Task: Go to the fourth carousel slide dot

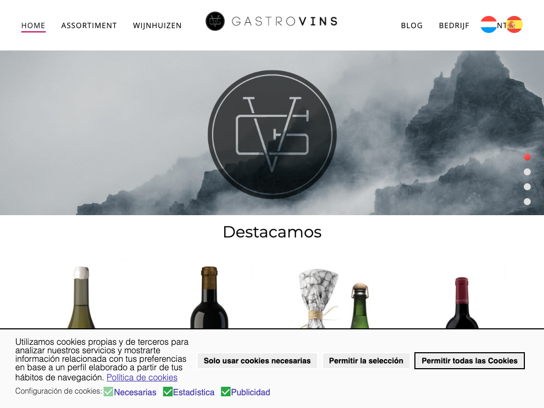Action: pos(527,201)
